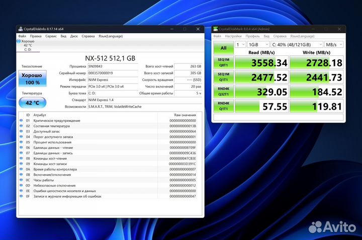Open test size dropdown showing 1GiB
Viewport: 362px width, 240px height.
258,45
